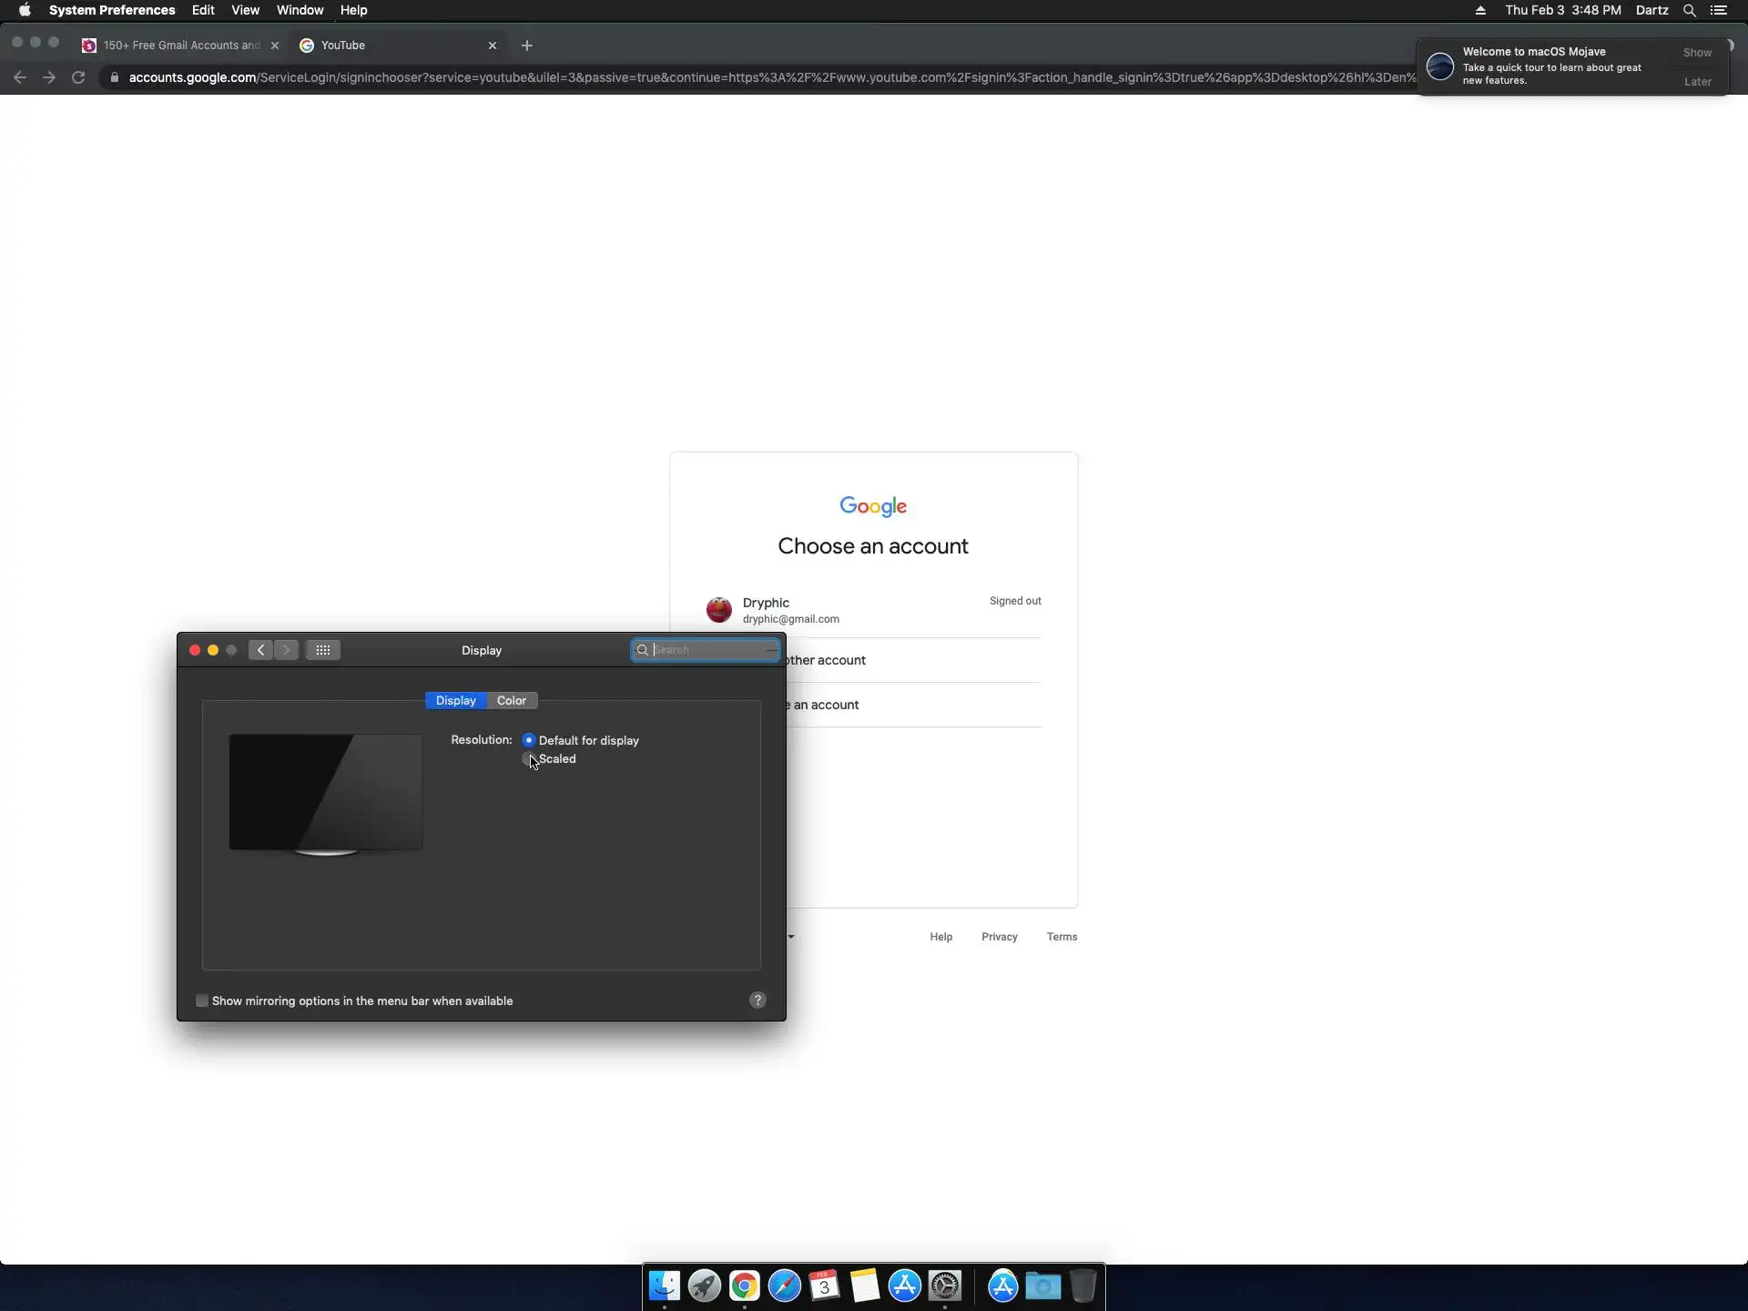Enable show mirroring options checkbox

[x=202, y=1001]
